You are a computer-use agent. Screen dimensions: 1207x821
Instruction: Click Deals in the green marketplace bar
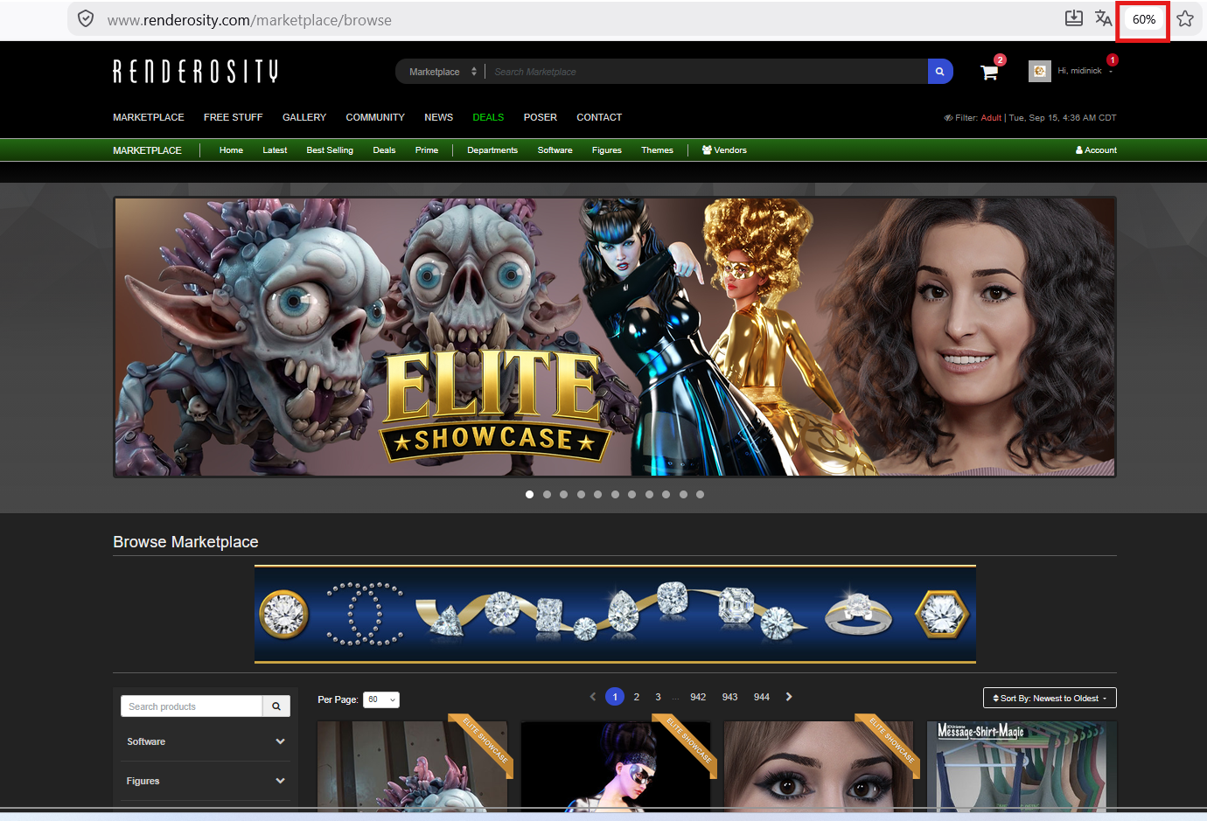(x=384, y=150)
